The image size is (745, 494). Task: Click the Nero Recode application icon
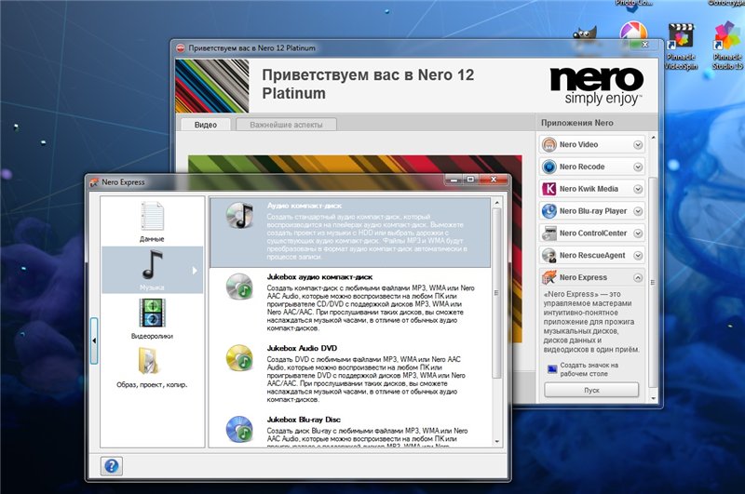(x=549, y=167)
